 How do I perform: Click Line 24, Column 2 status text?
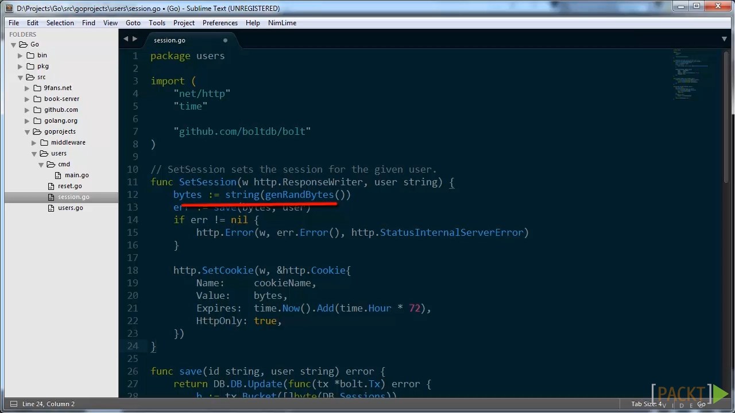point(48,404)
